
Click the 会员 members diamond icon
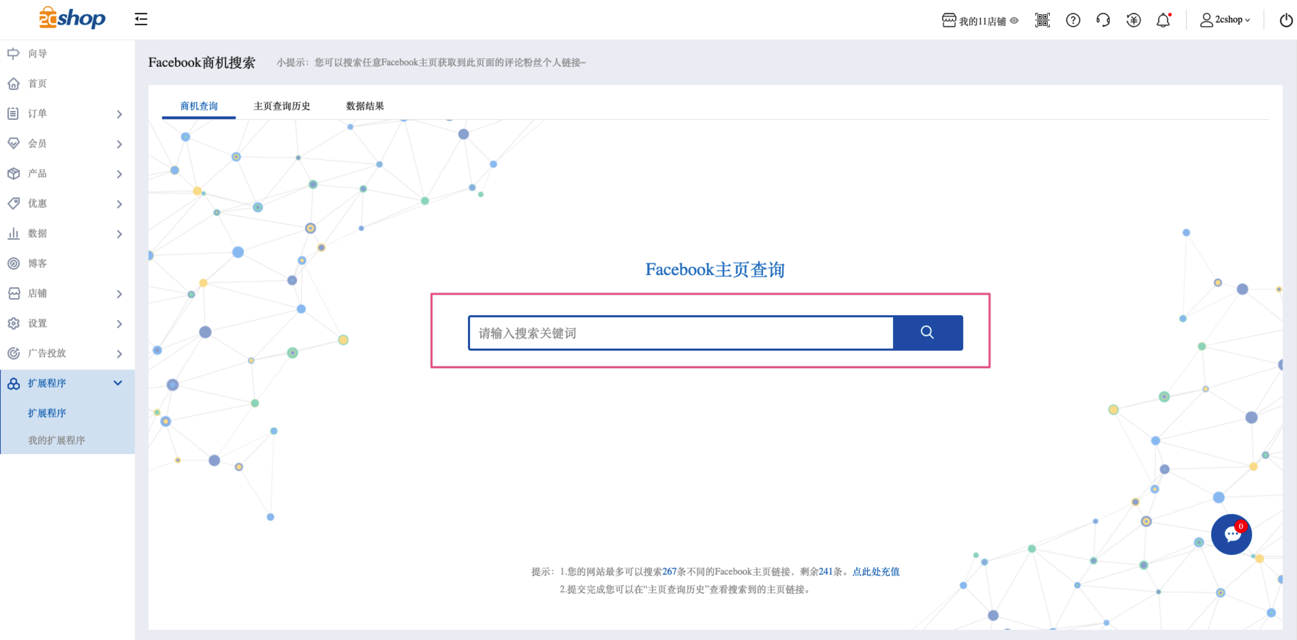pos(14,143)
